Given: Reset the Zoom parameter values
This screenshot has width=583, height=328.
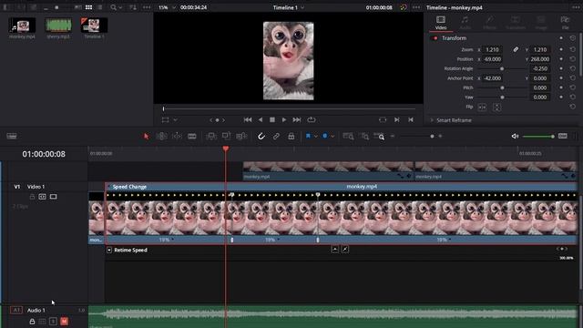Looking at the screenshot, I should click(573, 49).
